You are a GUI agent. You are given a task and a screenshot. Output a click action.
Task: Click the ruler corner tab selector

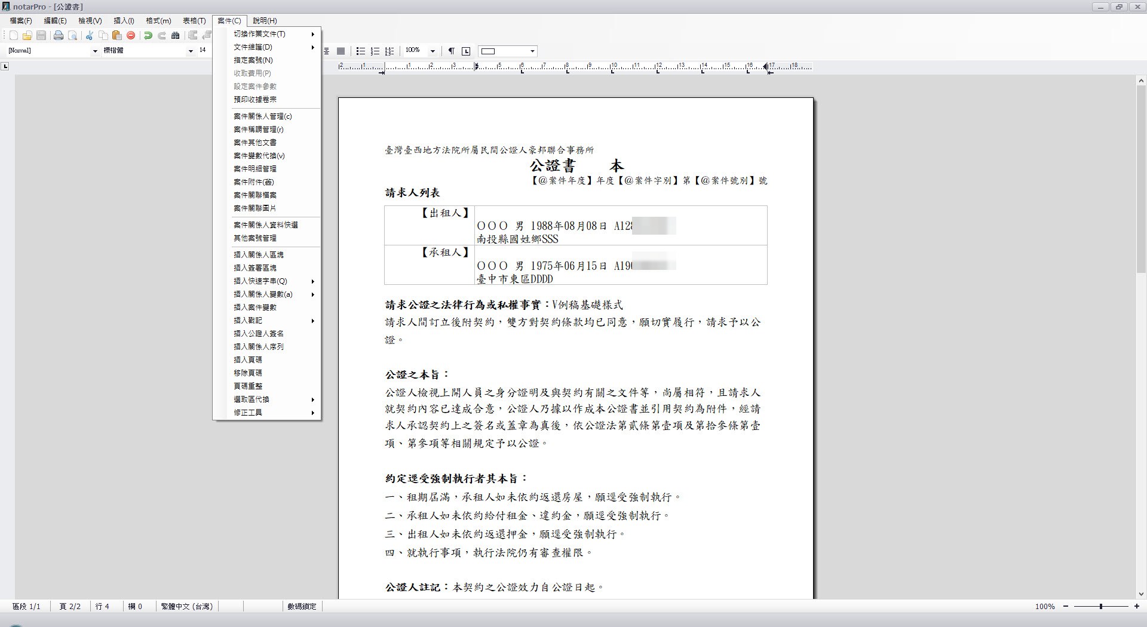tap(5, 66)
